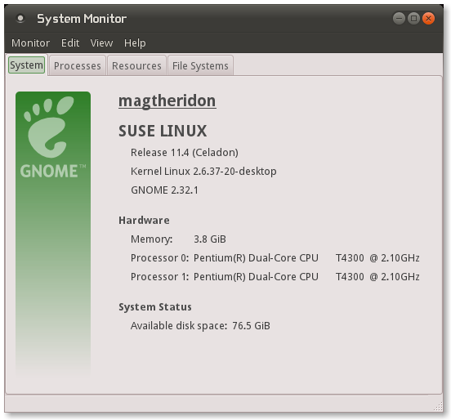451x420 pixels.
Task: Open the Edit menu
Action: [x=70, y=42]
